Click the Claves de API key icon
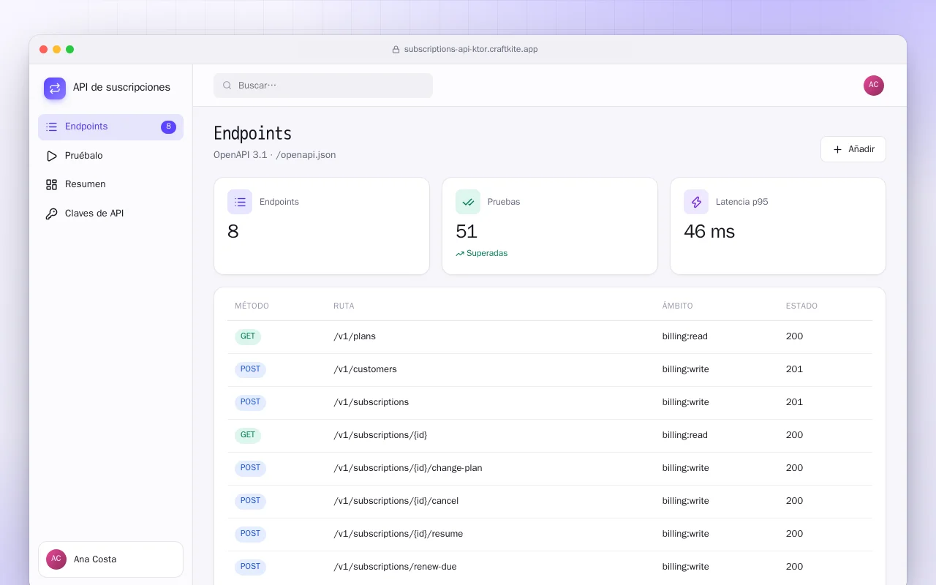This screenshot has width=936, height=585. (51, 214)
